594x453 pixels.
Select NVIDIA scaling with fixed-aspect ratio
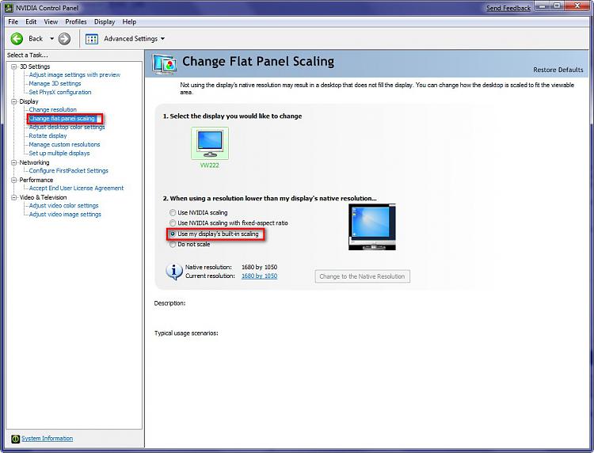click(x=173, y=223)
